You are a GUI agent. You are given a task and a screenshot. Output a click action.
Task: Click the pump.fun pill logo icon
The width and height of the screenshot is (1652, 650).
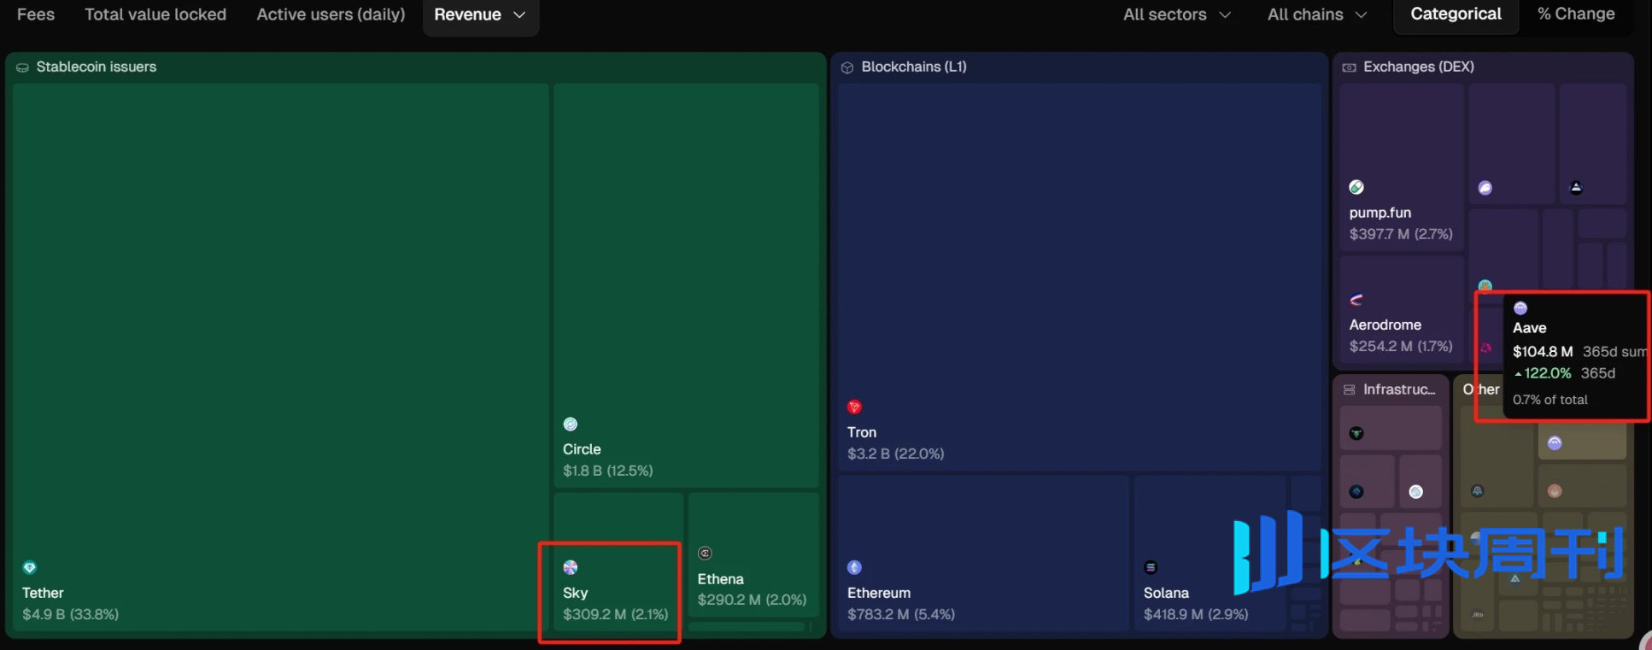point(1356,187)
